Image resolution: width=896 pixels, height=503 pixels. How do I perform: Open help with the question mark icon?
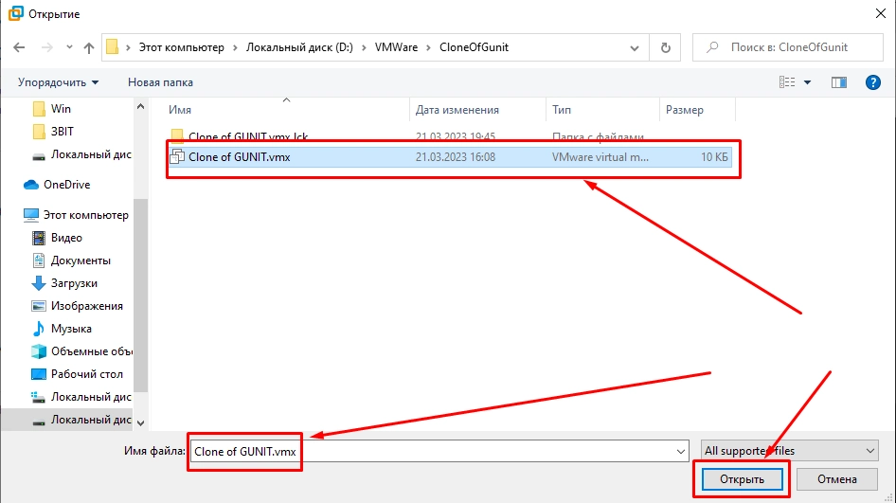[873, 82]
